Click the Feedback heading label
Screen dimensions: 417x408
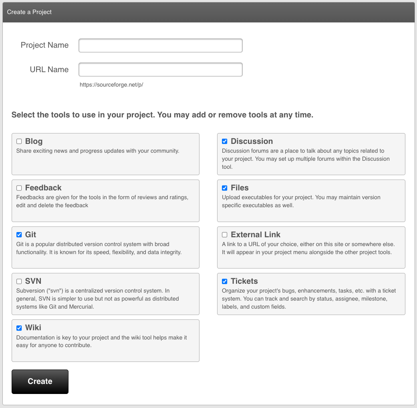click(x=43, y=188)
